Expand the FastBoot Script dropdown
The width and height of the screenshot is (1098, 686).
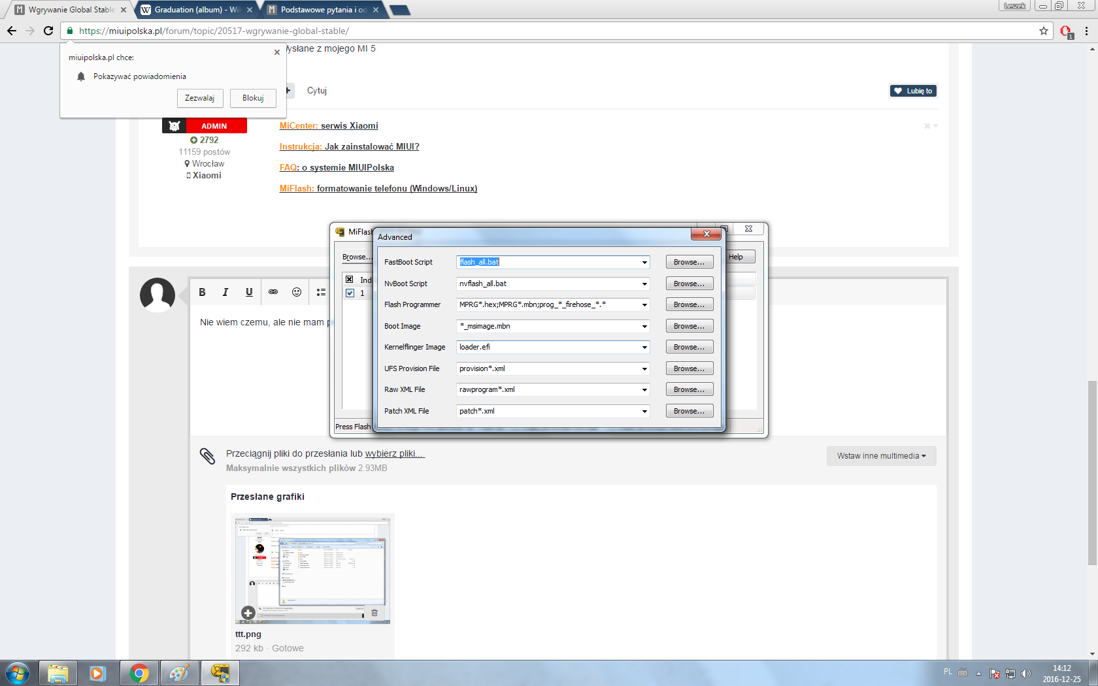(644, 263)
